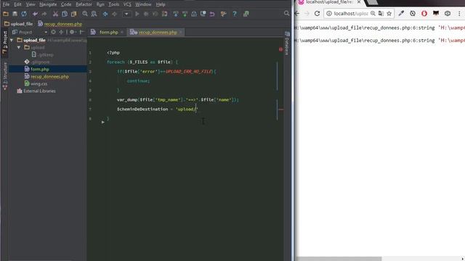Viewport: 465px width, 261px height.
Task: Click the green Run play icon
Action: [137, 14]
